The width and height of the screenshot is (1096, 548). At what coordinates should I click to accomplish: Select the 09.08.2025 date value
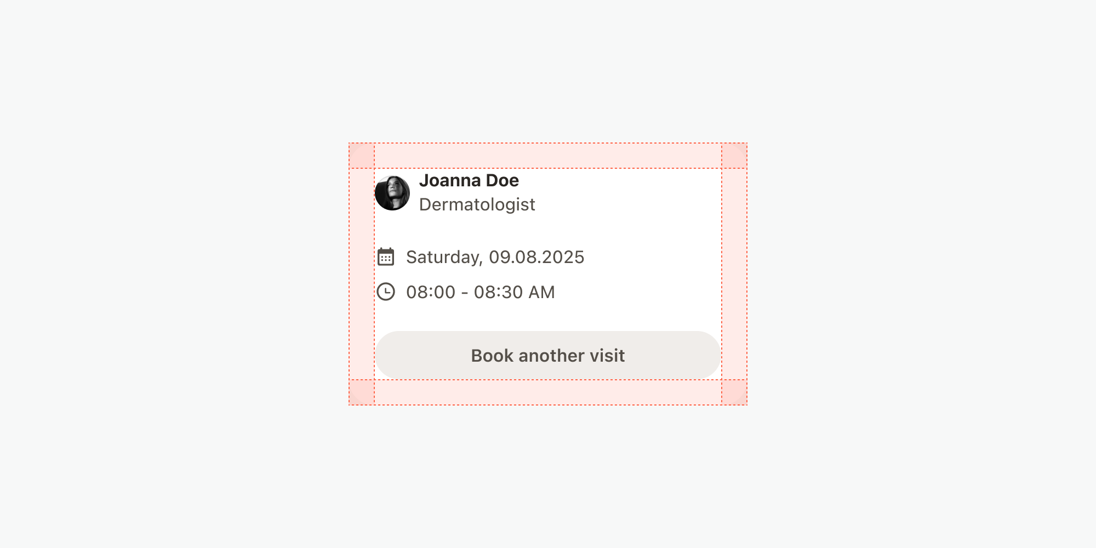pos(536,257)
